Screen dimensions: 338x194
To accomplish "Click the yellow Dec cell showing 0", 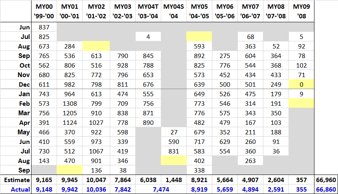I will (x=301, y=84).
